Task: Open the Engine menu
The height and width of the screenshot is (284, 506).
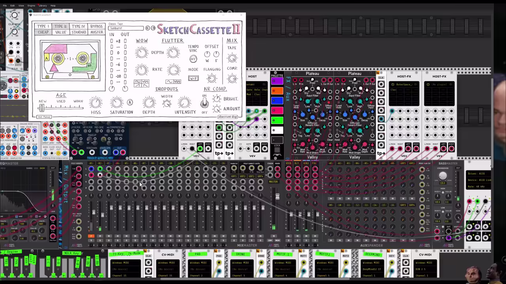Action: tap(31, 6)
